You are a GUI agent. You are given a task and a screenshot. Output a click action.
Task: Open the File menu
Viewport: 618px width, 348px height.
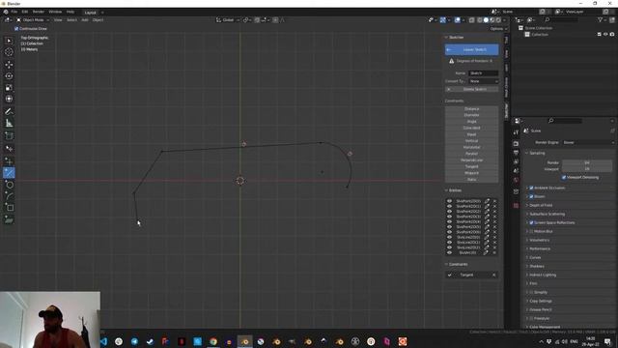coord(14,12)
